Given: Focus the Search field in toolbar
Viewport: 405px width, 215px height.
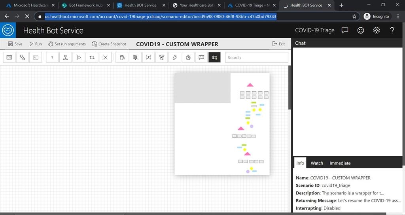Looking at the screenshot, I should [x=256, y=58].
